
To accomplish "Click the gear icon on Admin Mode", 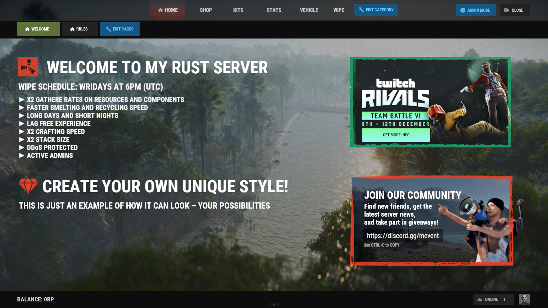I will (462, 10).
